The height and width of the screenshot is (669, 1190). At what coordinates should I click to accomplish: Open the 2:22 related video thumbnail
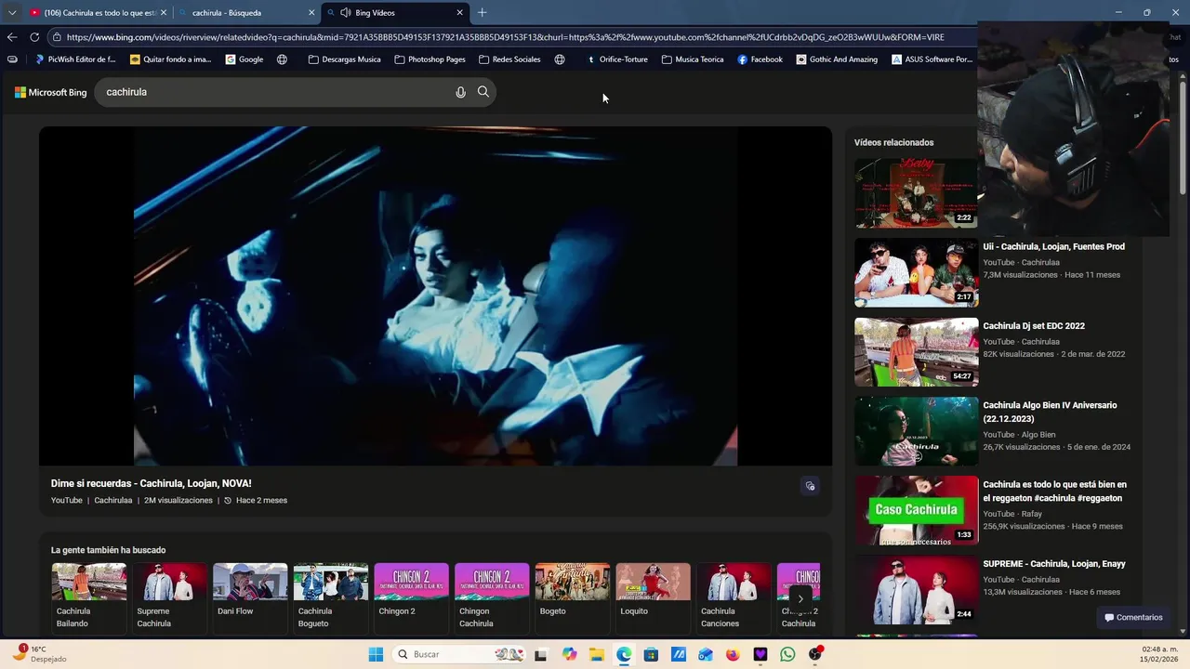[x=916, y=193]
